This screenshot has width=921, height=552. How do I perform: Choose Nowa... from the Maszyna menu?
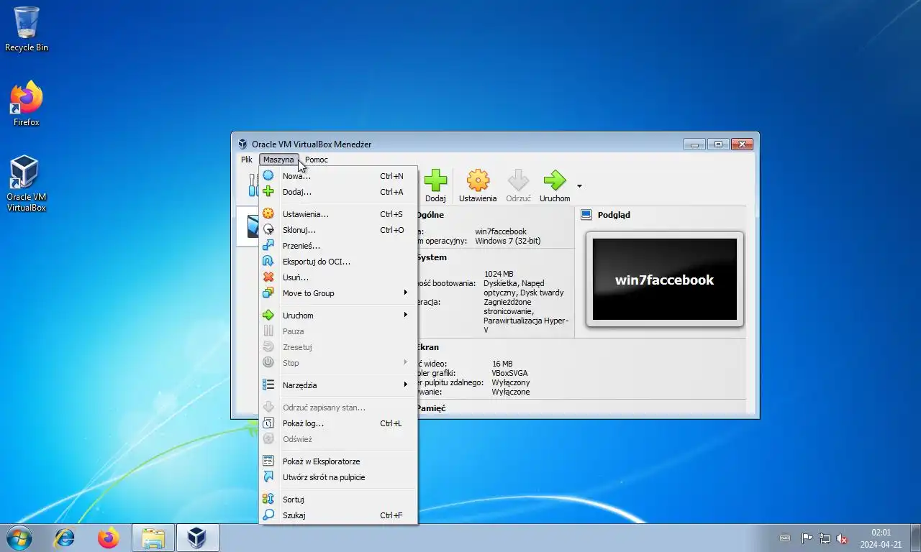click(338, 176)
